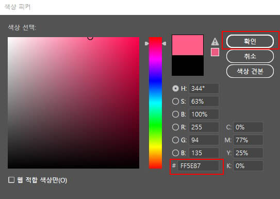
Task: Click the right hue slider arrow handle
Action: pos(164,43)
